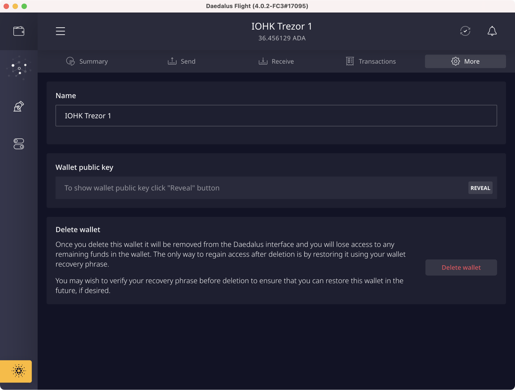Click the Name field label
The width and height of the screenshot is (515, 390).
pyautogui.click(x=66, y=96)
